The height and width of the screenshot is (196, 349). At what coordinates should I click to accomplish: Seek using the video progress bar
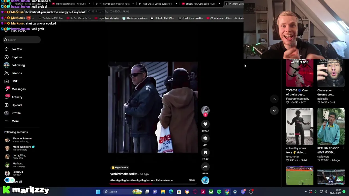[153, 184]
